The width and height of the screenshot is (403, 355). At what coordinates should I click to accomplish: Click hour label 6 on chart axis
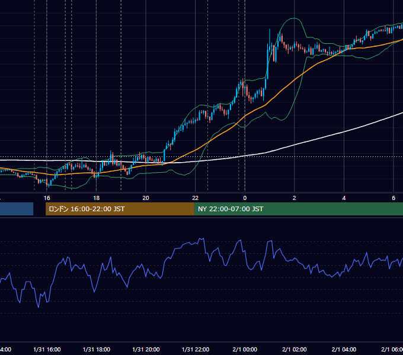[x=394, y=198]
